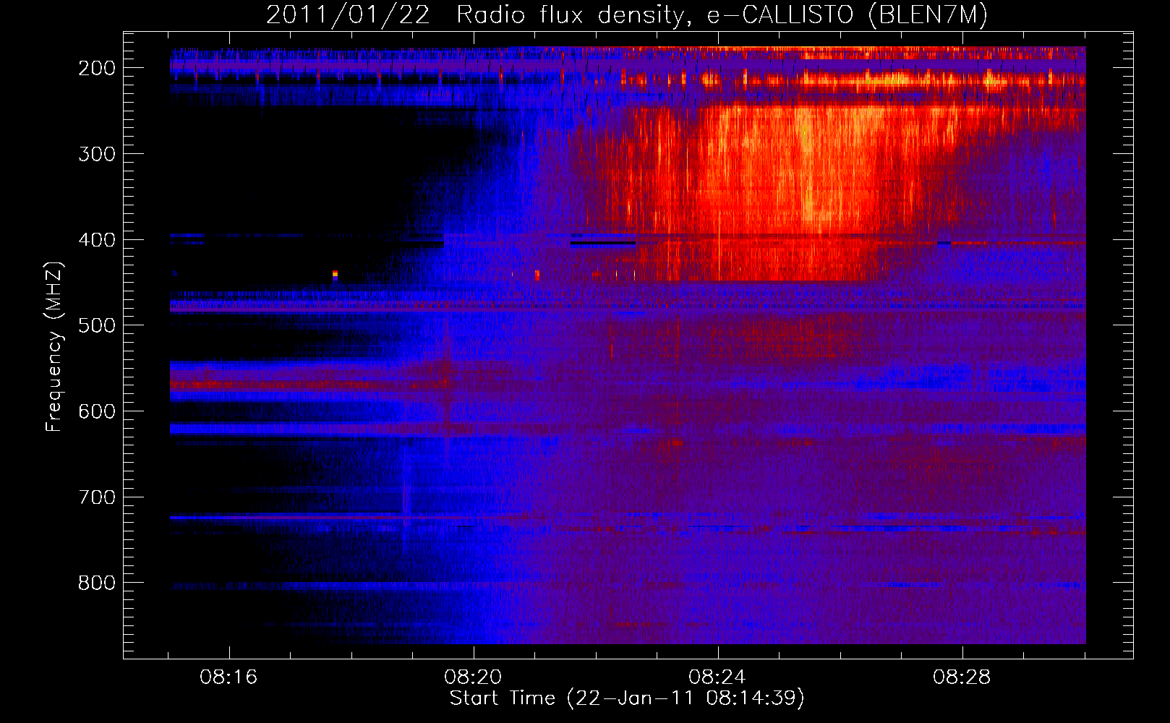
Task: Click the '08:28' time tick label
Action: coord(962,677)
